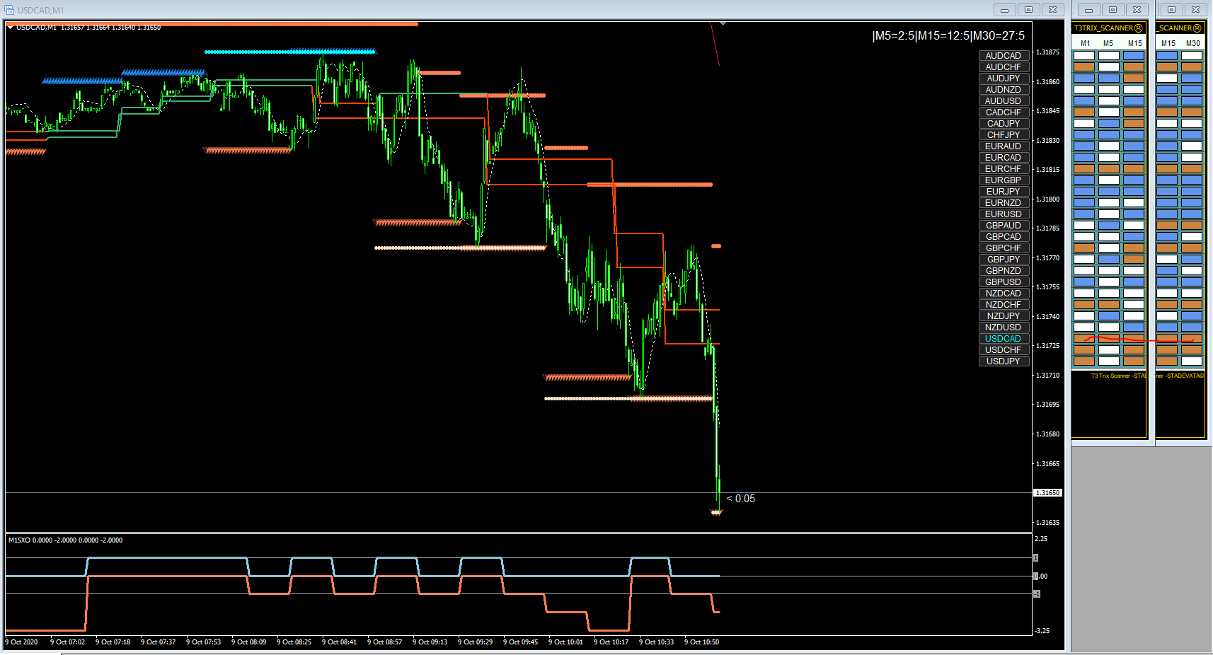The width and height of the screenshot is (1213, 655).
Task: Switch the chart to USDCHF
Action: [x=1004, y=350]
